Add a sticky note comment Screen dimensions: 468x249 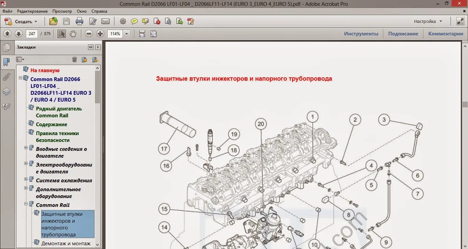[x=134, y=21]
